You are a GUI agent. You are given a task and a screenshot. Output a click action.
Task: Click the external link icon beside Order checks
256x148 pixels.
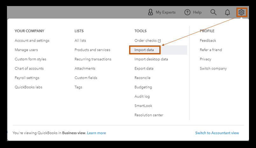point(159,41)
